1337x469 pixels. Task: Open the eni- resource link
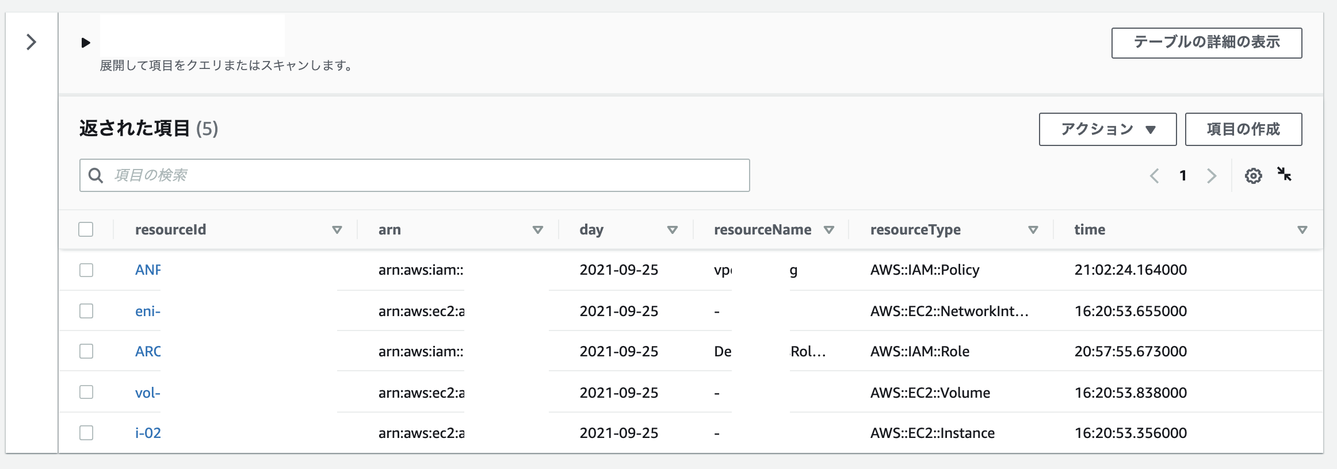click(x=148, y=312)
